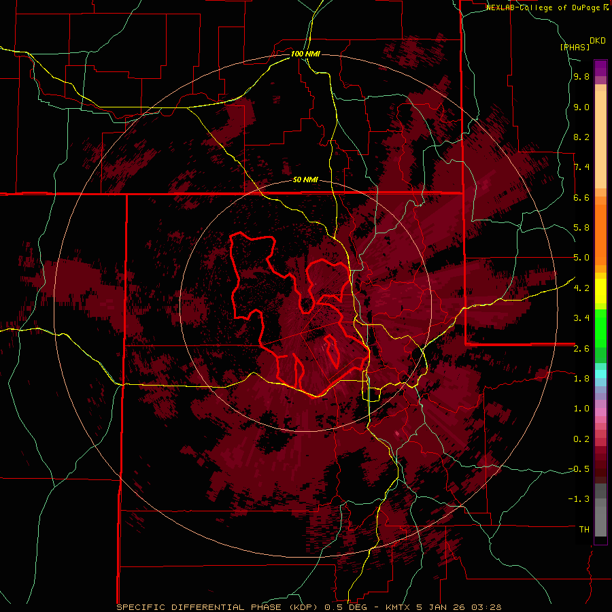This screenshot has height=612, width=612.
Task: Select the cyan color bar segment
Action: (x=600, y=373)
